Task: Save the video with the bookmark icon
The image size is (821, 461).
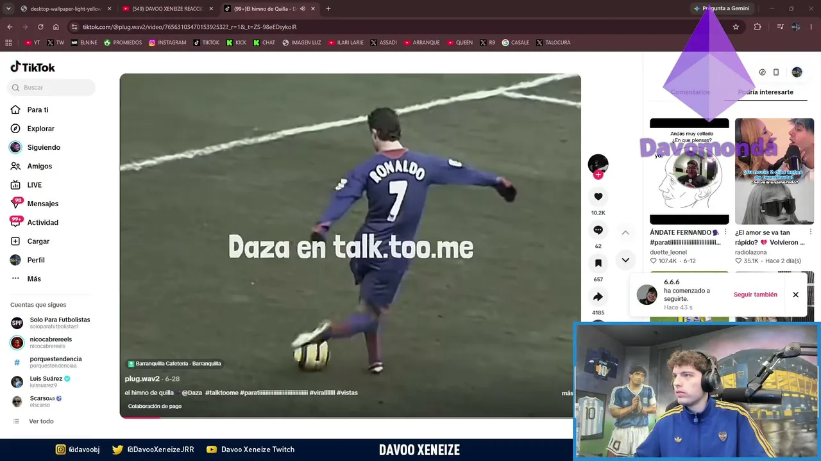Action: (598, 263)
